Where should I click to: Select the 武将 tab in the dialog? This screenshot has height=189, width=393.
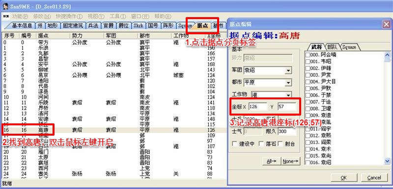click(316, 47)
